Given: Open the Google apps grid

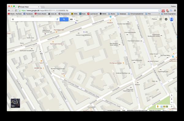Looking at the screenshot, I should pyautogui.click(x=160, y=19).
